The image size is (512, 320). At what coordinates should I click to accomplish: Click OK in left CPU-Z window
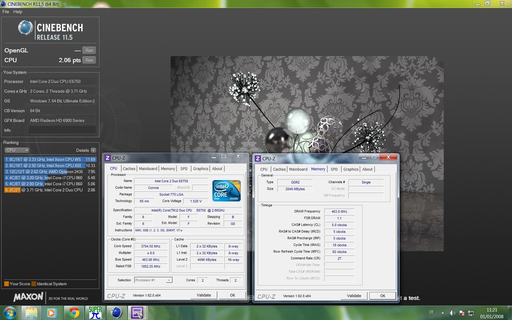(x=233, y=295)
